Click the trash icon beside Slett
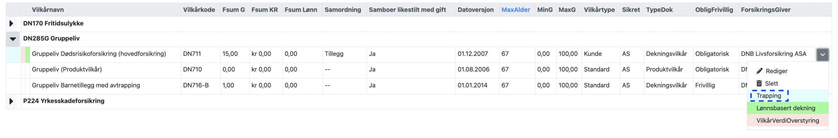Screen dimensions: 838x138 (x=759, y=83)
